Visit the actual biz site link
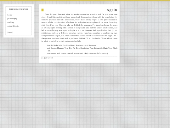The height and width of the screenshot is (128, 170). pyautogui.click(x=13, y=26)
